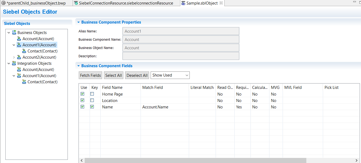Select Account(Account) label under Business Objects

click(x=38, y=39)
